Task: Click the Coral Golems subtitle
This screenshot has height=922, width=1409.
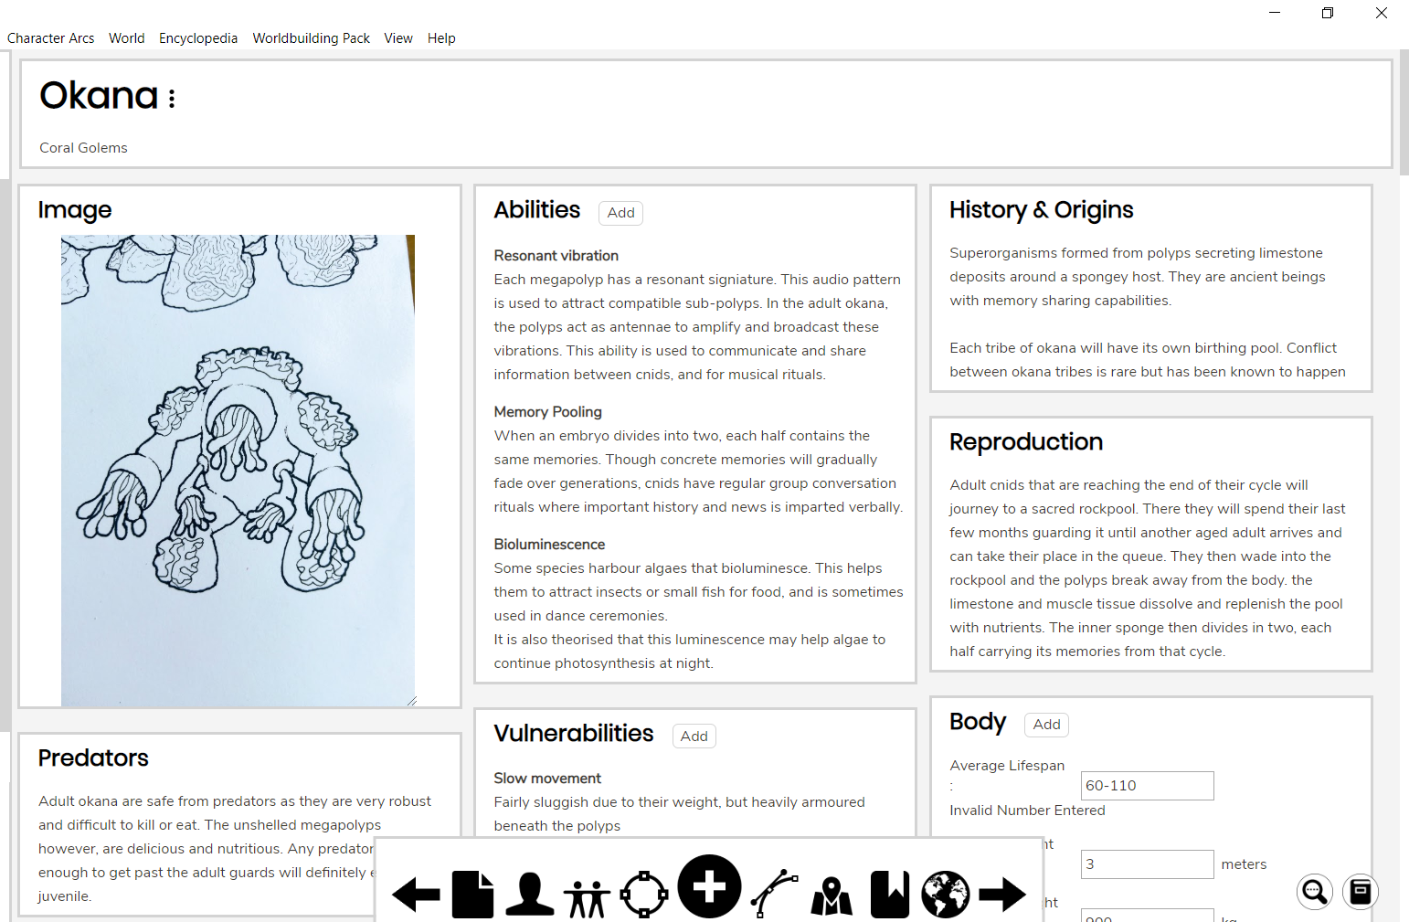Action: pyautogui.click(x=84, y=148)
